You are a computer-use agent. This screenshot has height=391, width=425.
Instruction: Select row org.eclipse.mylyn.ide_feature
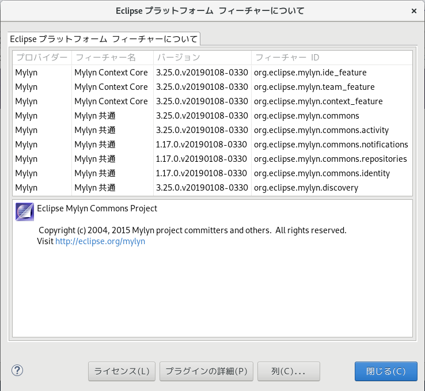click(x=310, y=73)
